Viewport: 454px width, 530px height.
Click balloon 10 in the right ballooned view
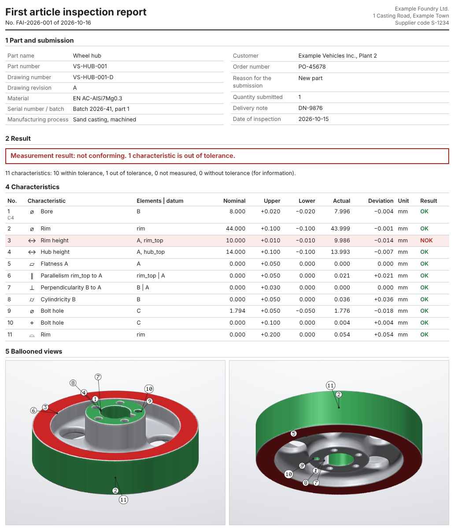288,474
